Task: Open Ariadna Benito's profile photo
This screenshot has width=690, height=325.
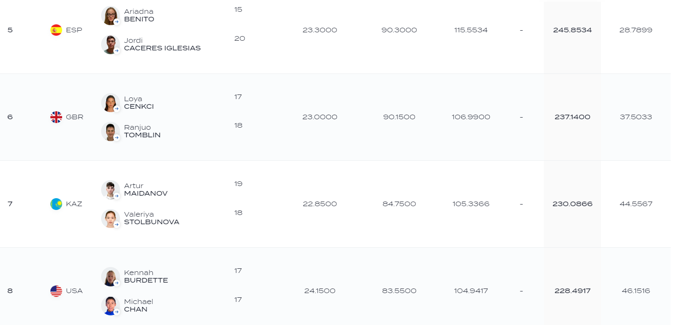Action: (110, 16)
